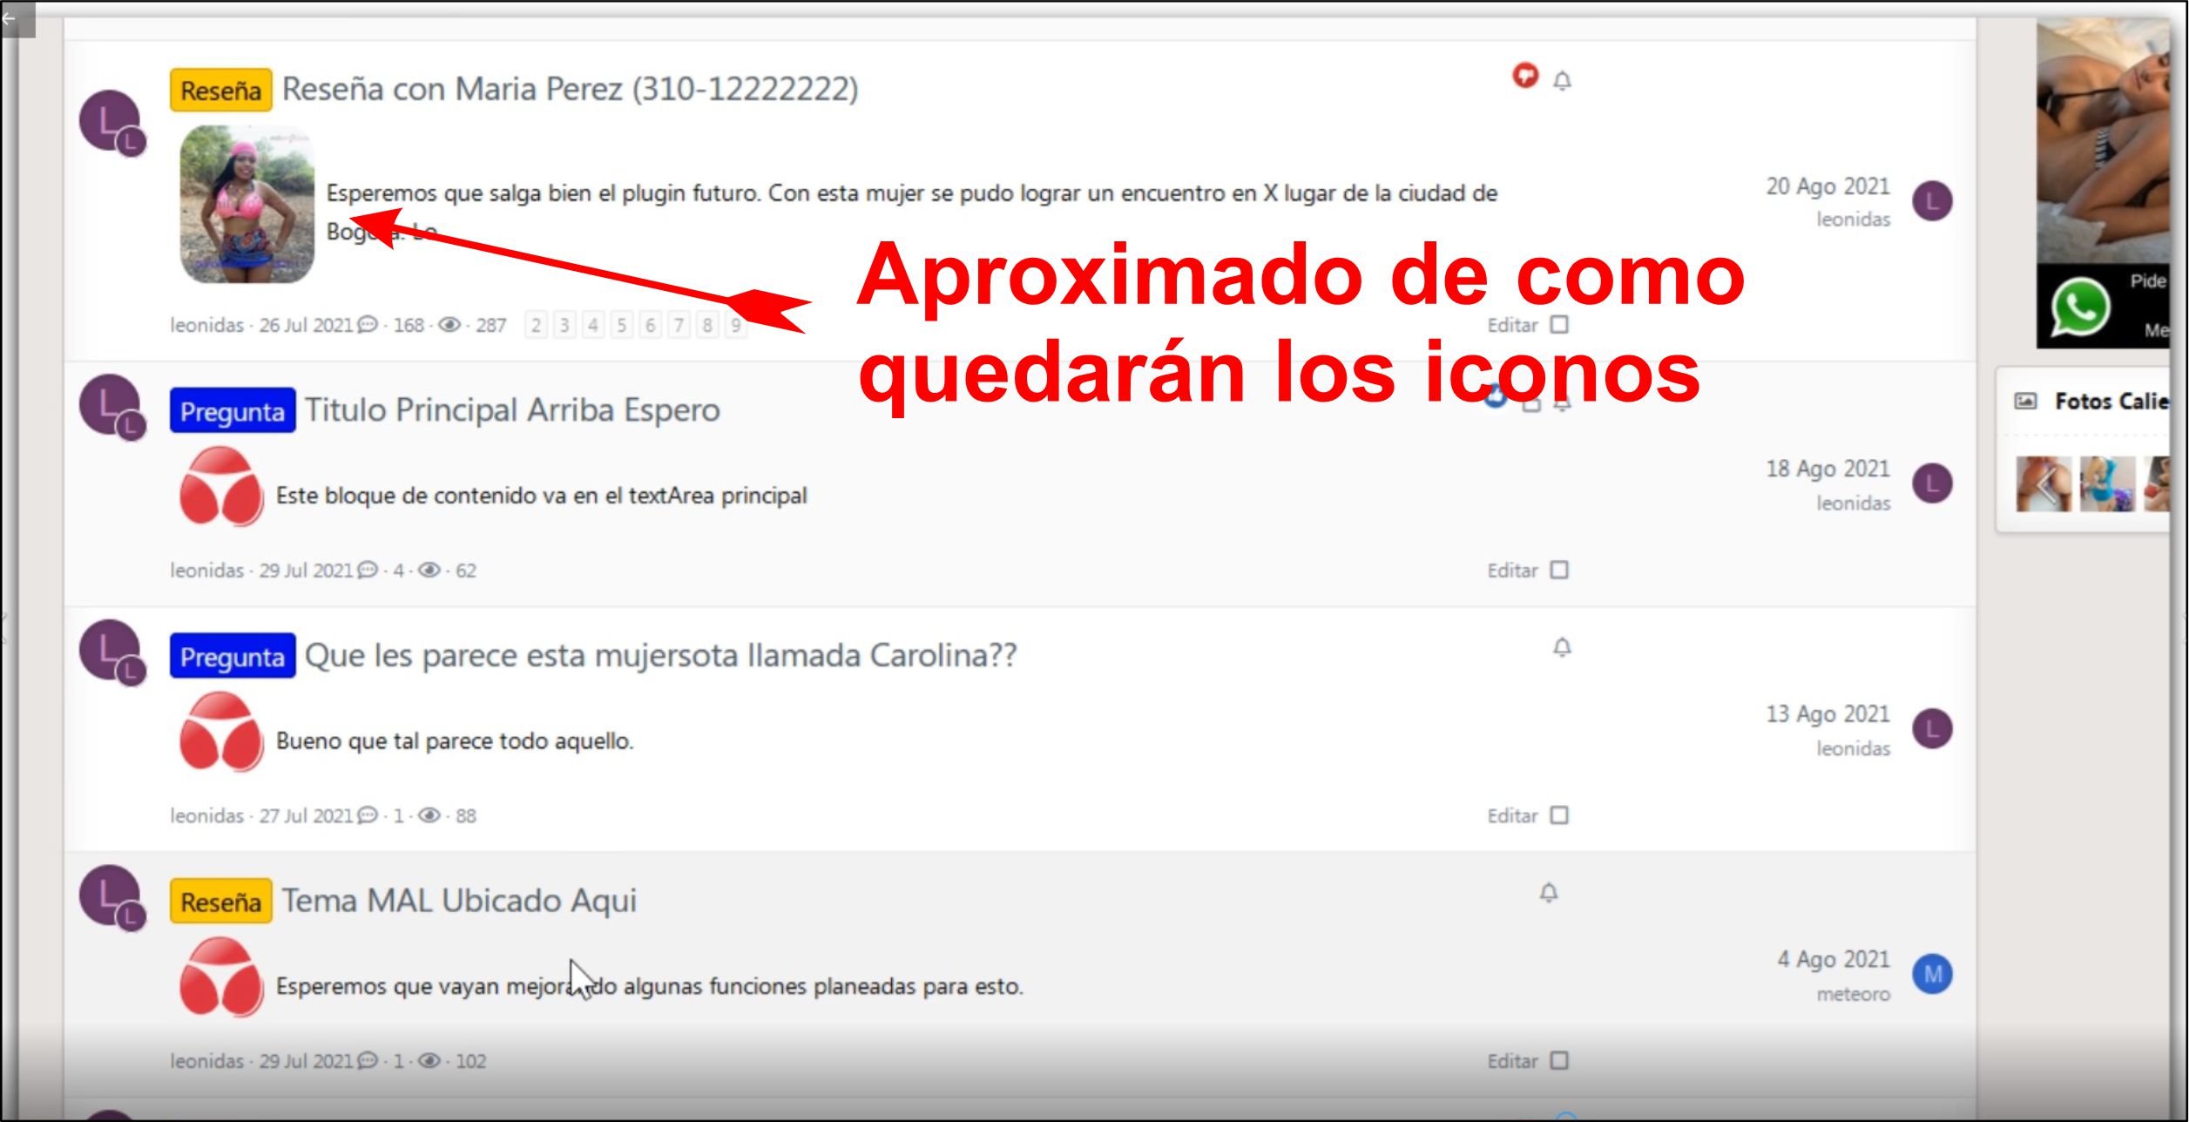Click the bell icon on Tema MAL Ubicado thread
The width and height of the screenshot is (2189, 1122).
pyautogui.click(x=1548, y=893)
